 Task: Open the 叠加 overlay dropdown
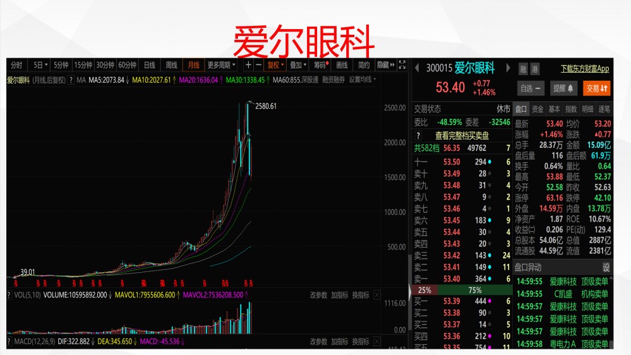click(x=298, y=65)
